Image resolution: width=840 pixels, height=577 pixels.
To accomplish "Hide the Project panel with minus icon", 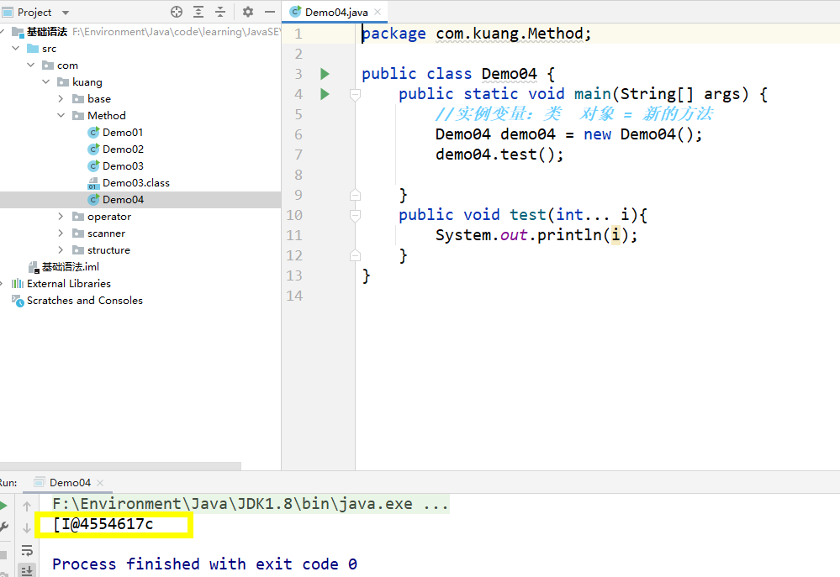I will pos(269,12).
